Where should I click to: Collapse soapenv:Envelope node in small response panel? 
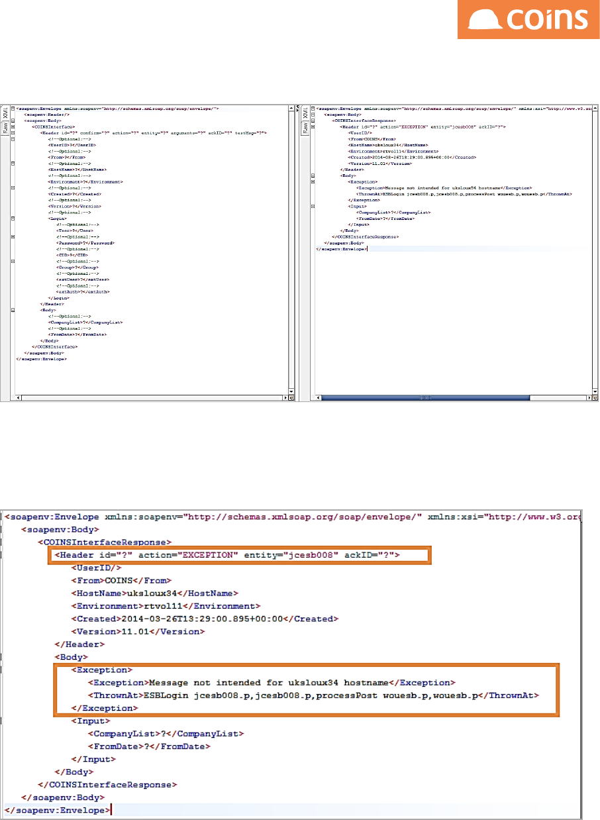(x=313, y=108)
